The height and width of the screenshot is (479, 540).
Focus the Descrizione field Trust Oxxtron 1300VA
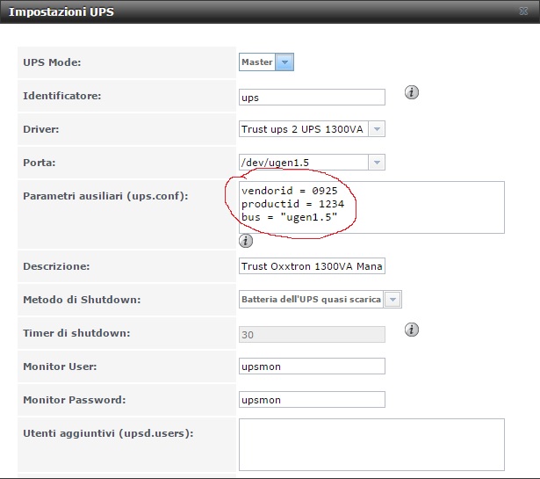312,266
